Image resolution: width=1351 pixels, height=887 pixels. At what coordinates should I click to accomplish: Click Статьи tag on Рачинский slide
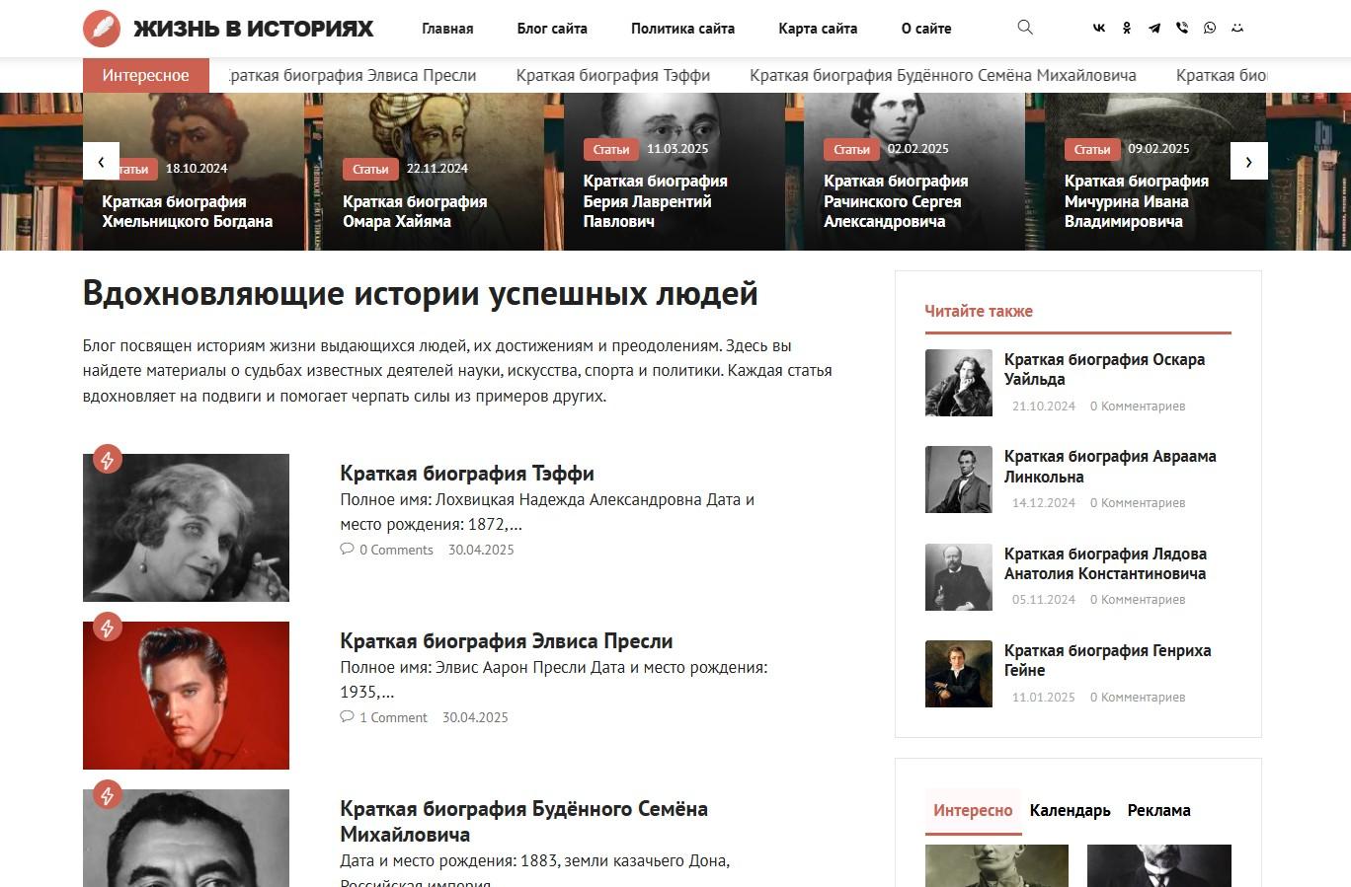[851, 149]
